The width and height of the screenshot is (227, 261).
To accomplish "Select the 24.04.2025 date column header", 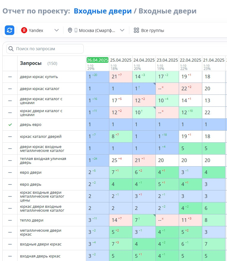I will point(144,60).
